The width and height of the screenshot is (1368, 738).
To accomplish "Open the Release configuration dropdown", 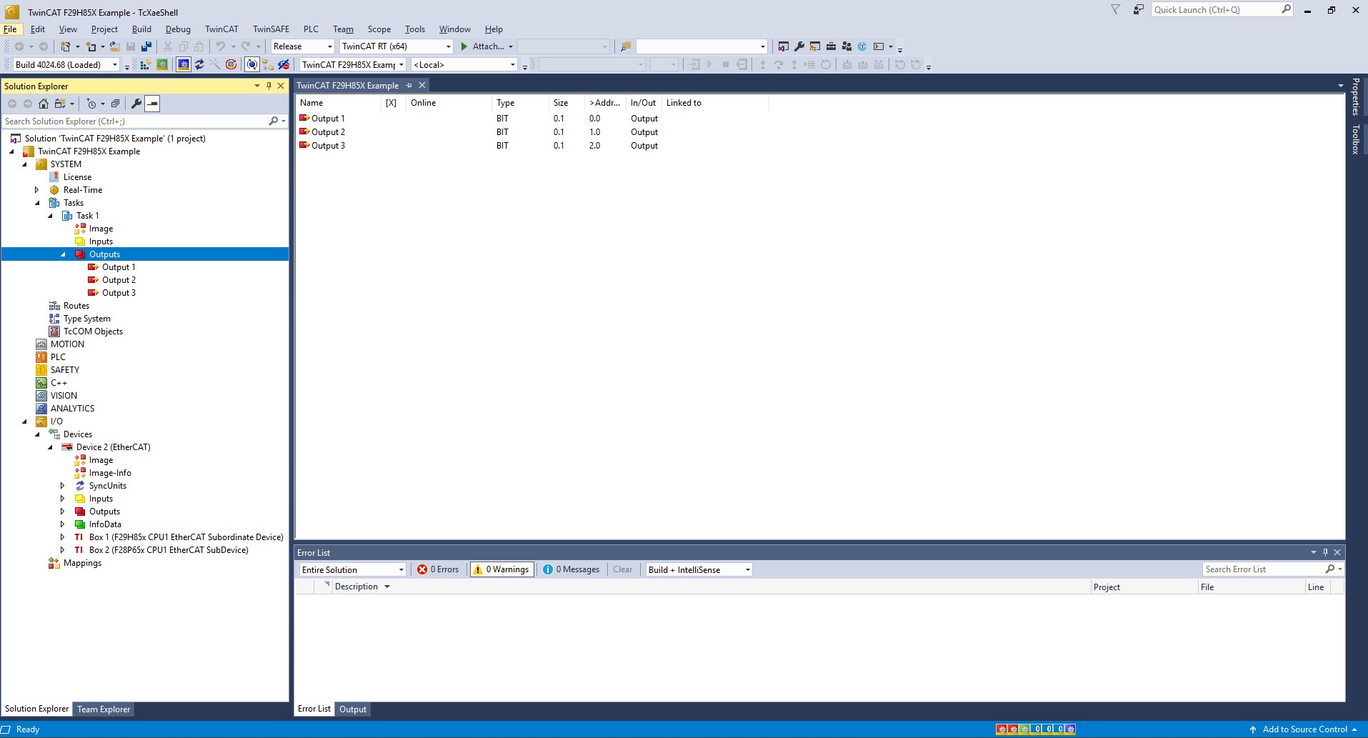I will (303, 46).
